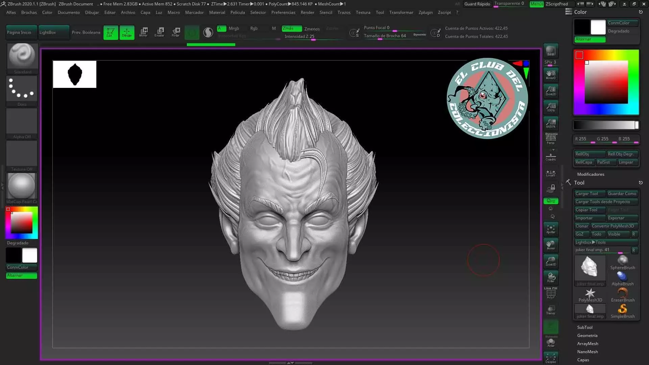Image resolution: width=649 pixels, height=365 pixels.
Task: Click the Guard Rápido quick save button
Action: [x=477, y=4]
